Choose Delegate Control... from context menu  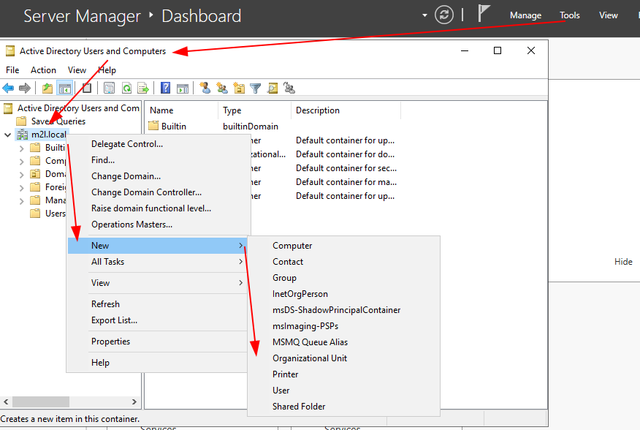(x=157, y=144)
